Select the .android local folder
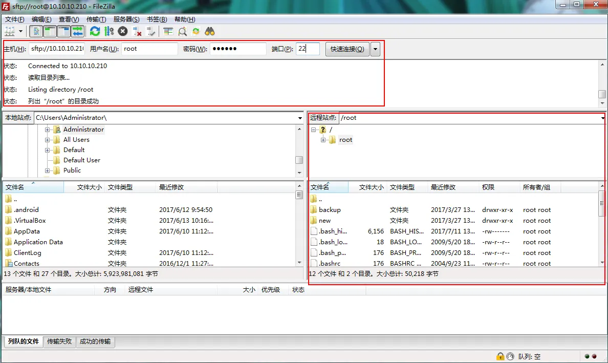Viewport: 608px width, 363px height. coord(26,209)
